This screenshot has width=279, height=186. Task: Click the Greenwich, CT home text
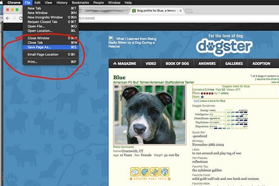click(133, 151)
